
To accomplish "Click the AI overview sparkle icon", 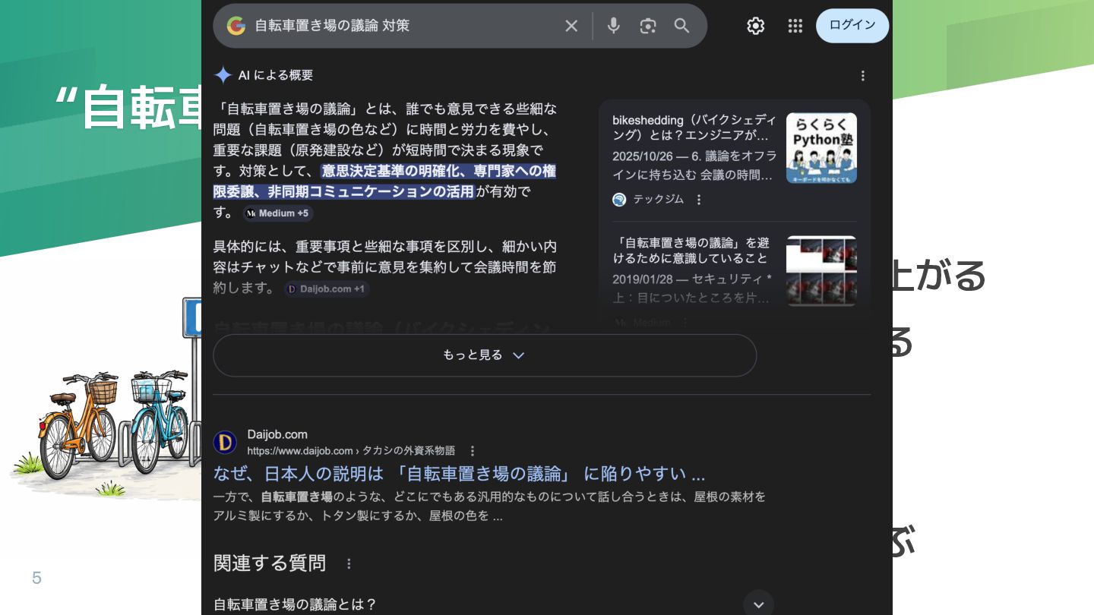I will [x=223, y=75].
